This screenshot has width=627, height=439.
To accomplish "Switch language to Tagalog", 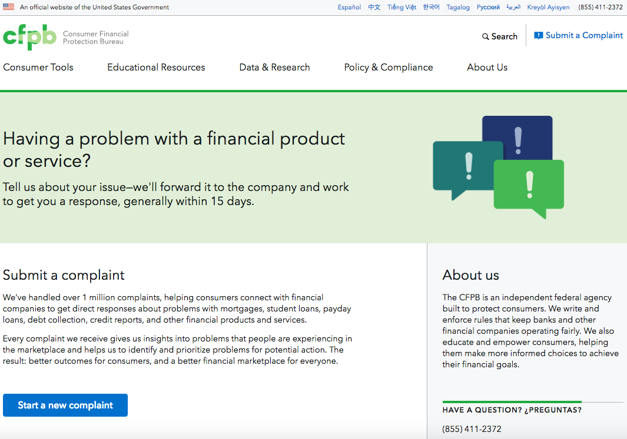I will pyautogui.click(x=458, y=7).
